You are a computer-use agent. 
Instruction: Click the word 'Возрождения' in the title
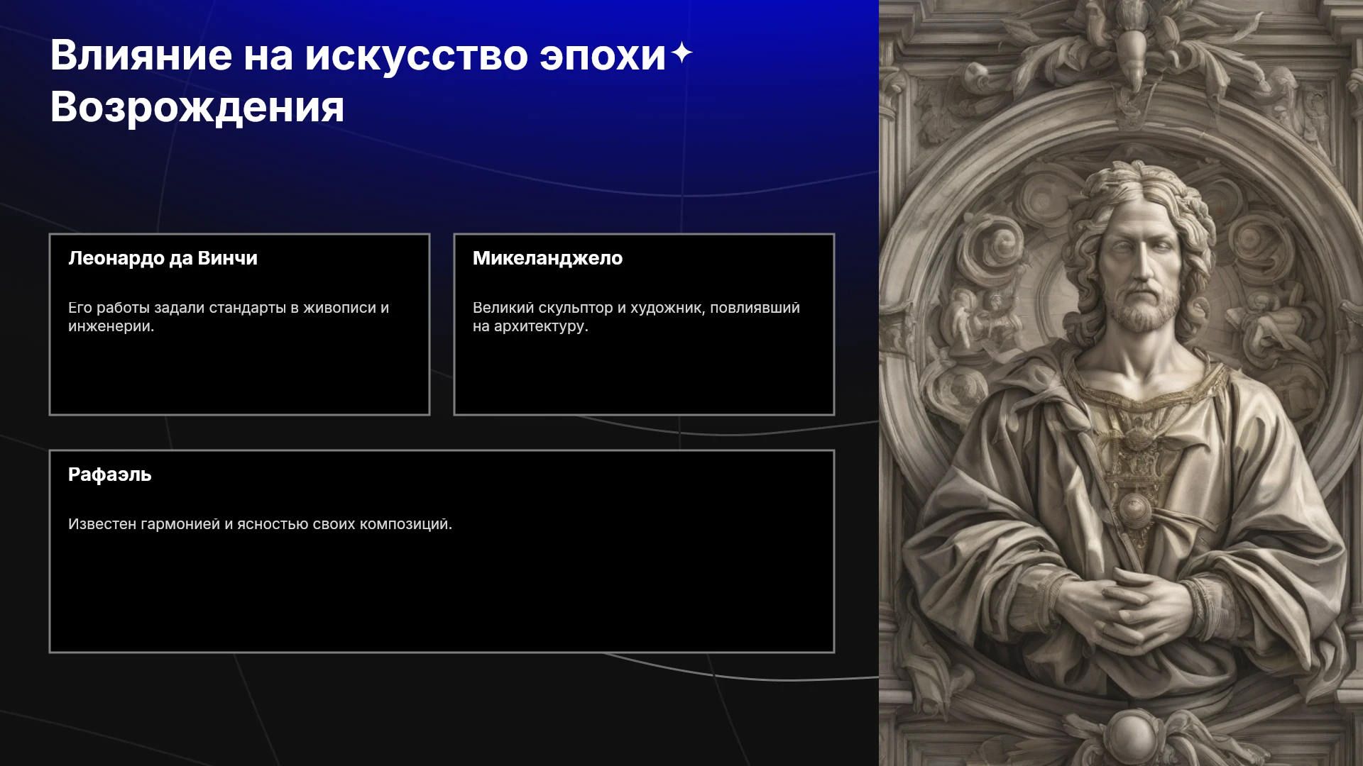197,107
